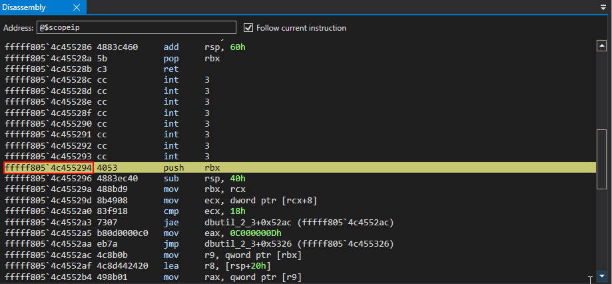Toggle Follow current instruction checkbox

pyautogui.click(x=248, y=28)
